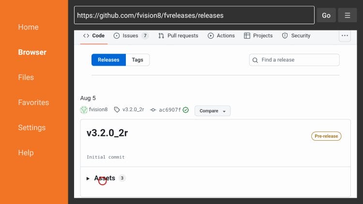Screen dimensions: 363x204
Task: Go to Files in the sidebar
Action: (26, 77)
